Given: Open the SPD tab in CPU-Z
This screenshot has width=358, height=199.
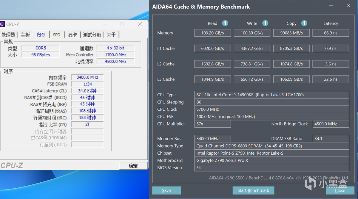Looking at the screenshot, I should pos(57,35).
